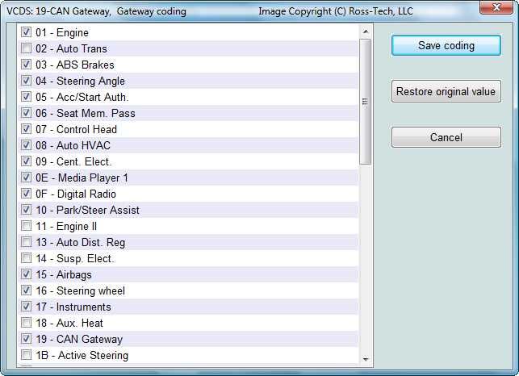Select the '01 - Engine' row text
The width and height of the screenshot is (519, 376).
point(62,32)
